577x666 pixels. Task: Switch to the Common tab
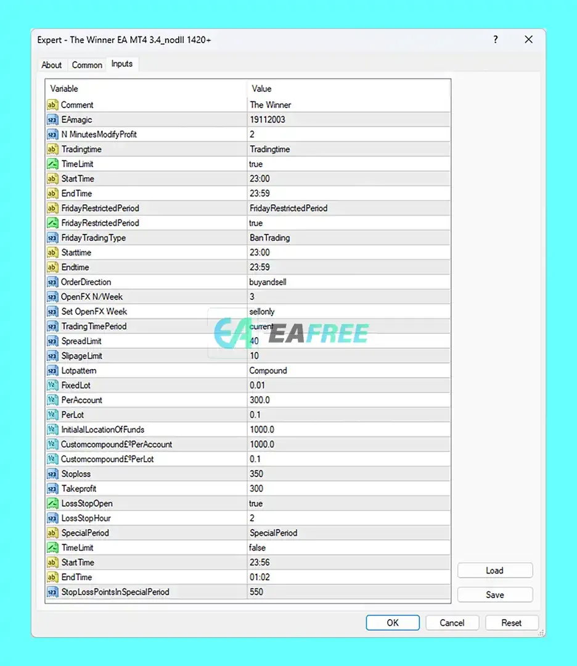click(x=87, y=65)
